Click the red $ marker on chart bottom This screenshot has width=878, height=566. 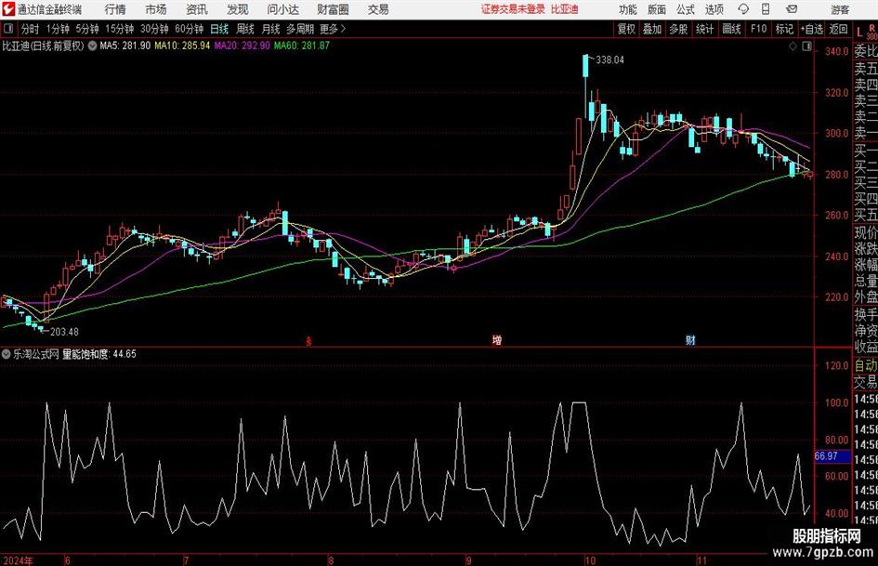(308, 341)
